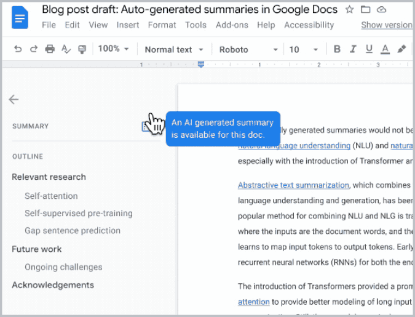
Task: Click the AI generated summary tooltip
Action: (x=223, y=129)
